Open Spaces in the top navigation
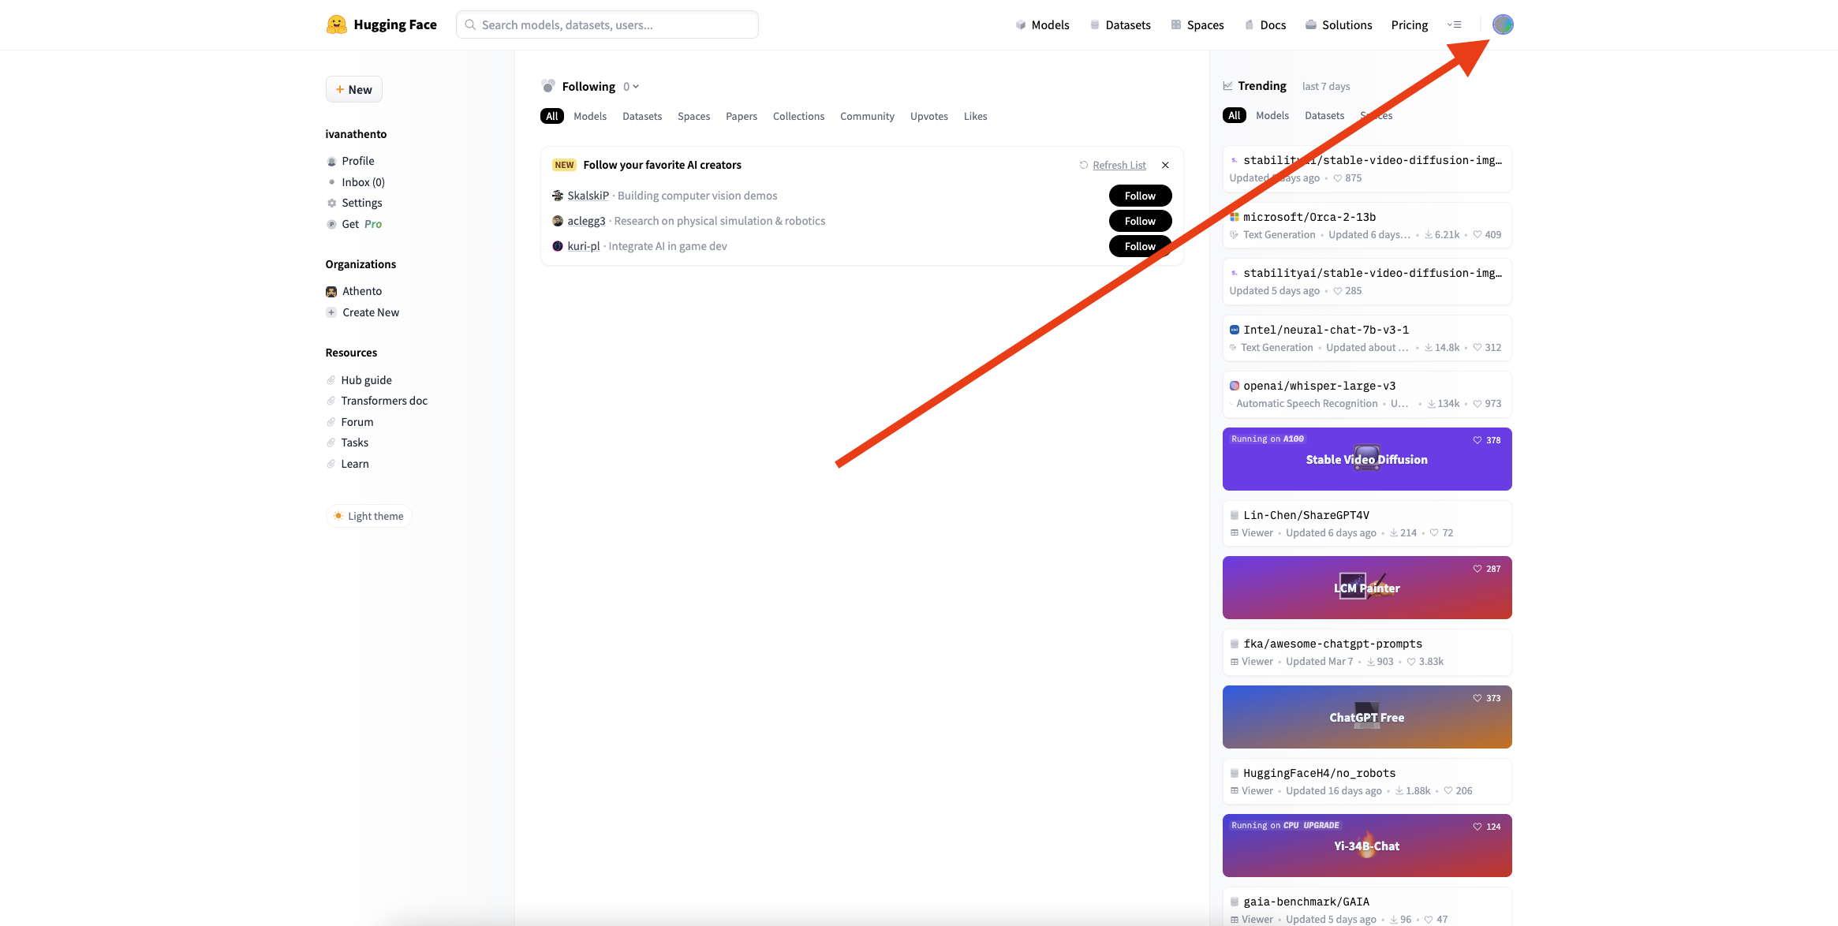This screenshot has width=1838, height=926. [x=1197, y=24]
